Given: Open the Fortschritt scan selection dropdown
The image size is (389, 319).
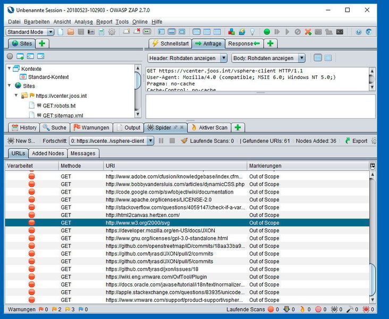Looking at the screenshot, I should click(112, 141).
